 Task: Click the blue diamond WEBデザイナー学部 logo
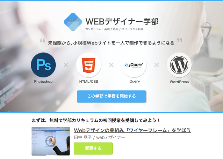[x=73, y=22]
